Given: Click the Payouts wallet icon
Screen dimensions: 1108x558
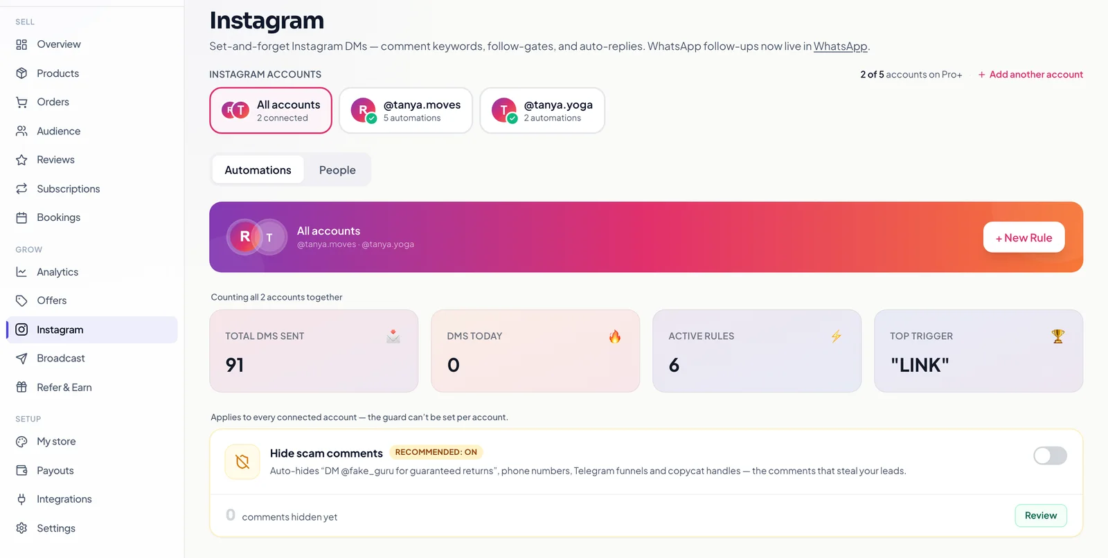Looking at the screenshot, I should [x=21, y=470].
